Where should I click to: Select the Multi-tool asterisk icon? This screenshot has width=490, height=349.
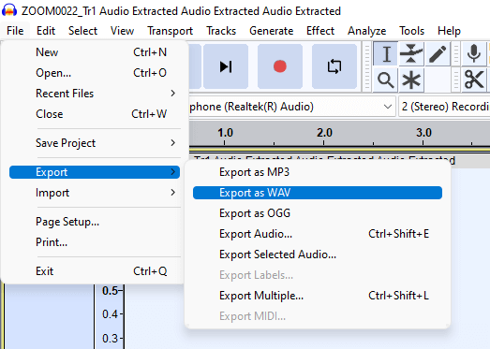click(x=411, y=80)
